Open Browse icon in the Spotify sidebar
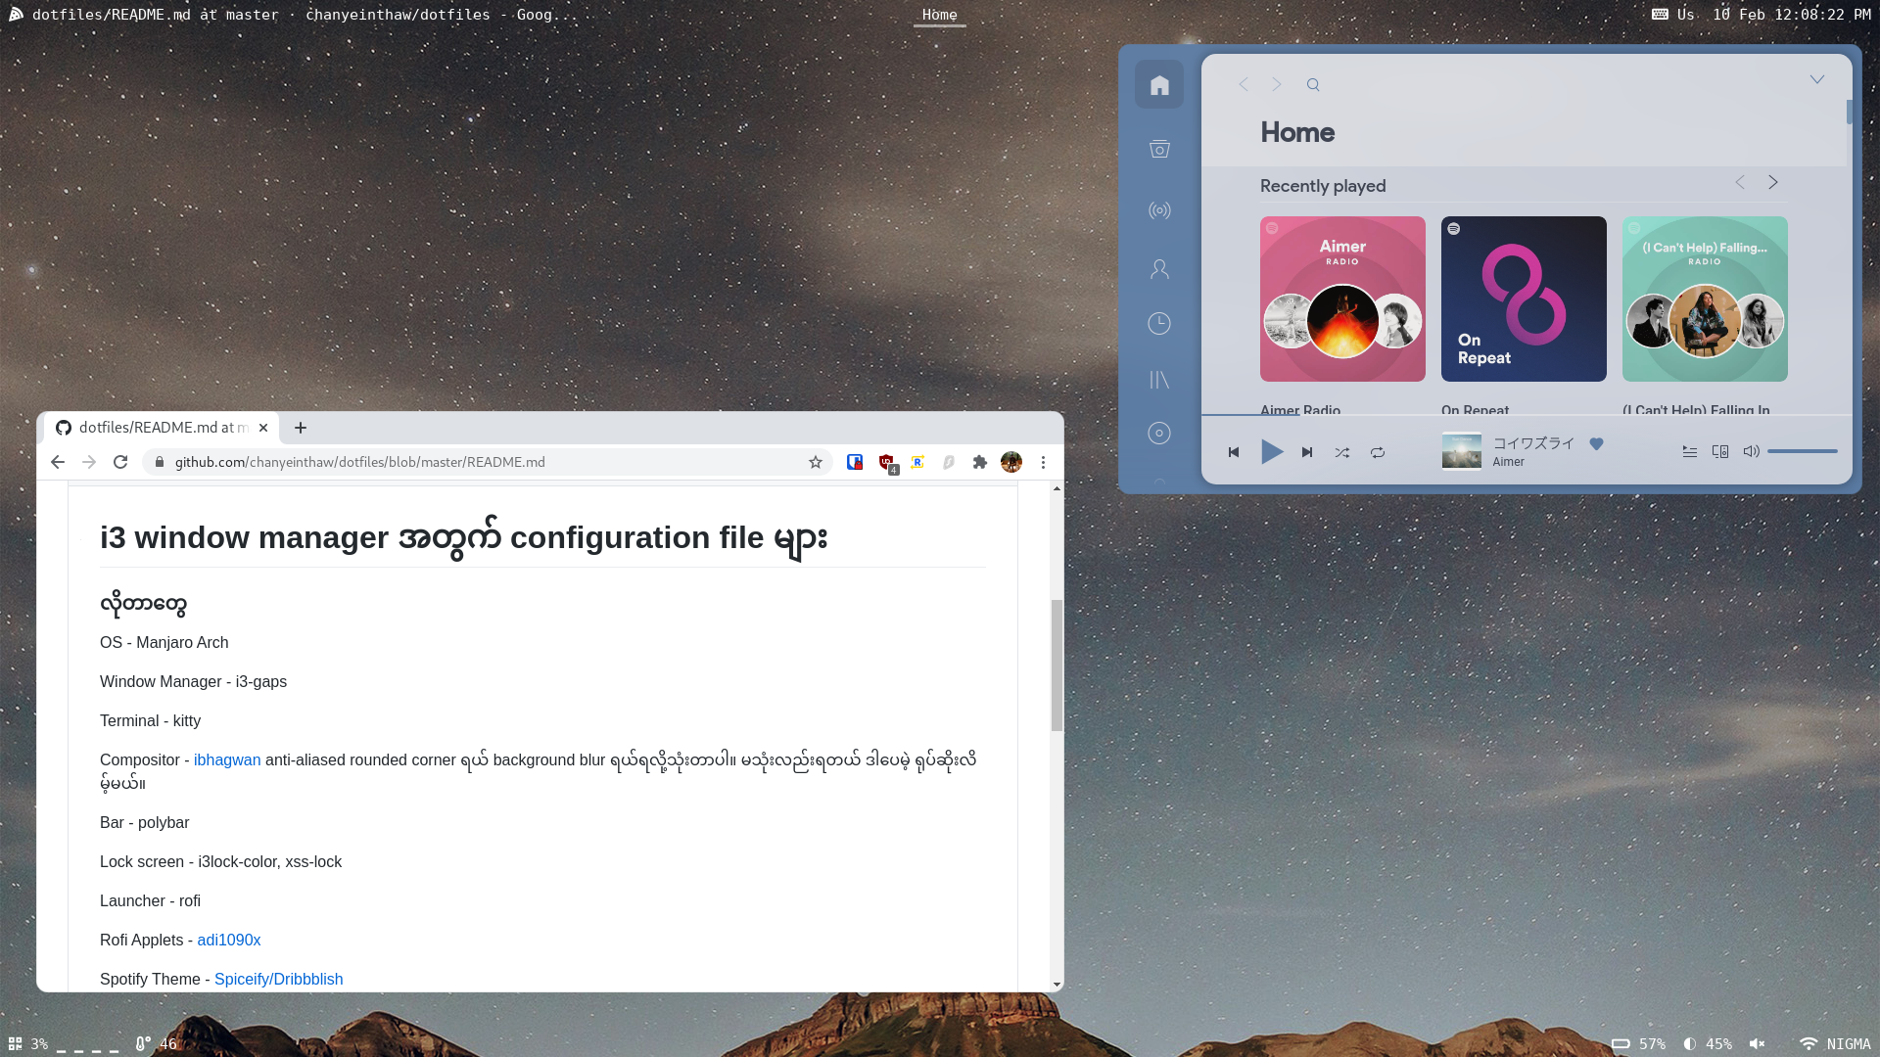Screen dimensions: 1880x1057 tap(1159, 149)
